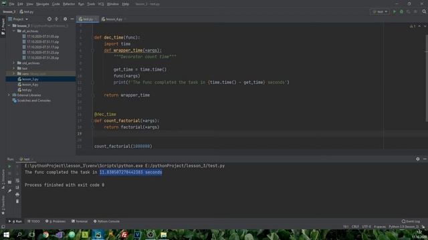Collapse all nodes in Project panel
Screen dimensions: 428x240
(56, 19)
